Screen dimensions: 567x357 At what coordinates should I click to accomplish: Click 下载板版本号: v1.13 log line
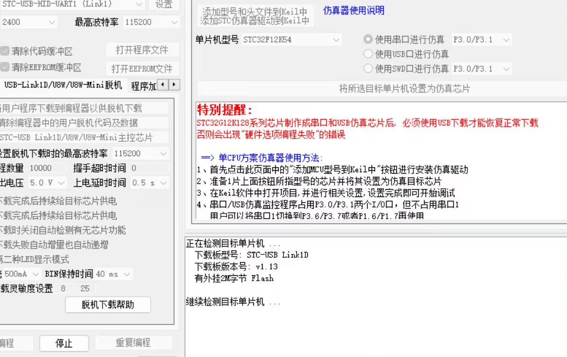[236, 267]
